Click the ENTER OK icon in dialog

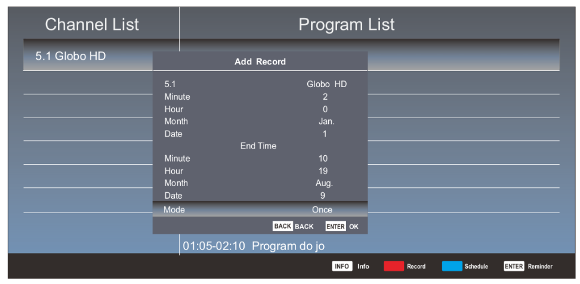(335, 227)
